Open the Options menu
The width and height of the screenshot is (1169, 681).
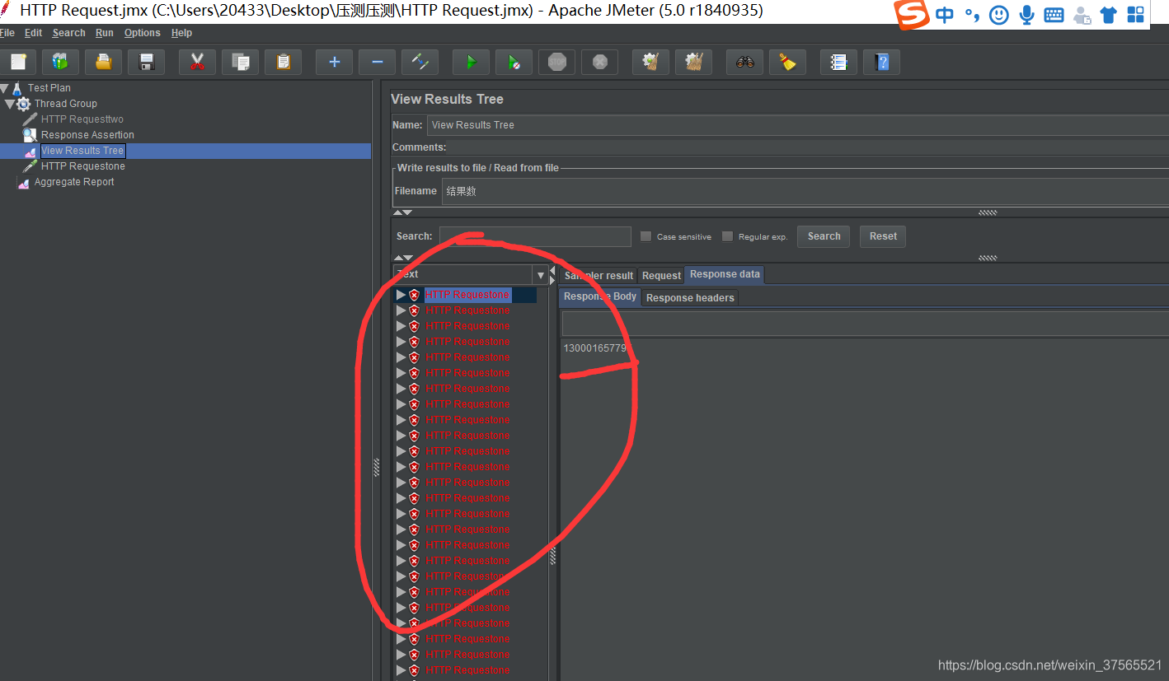[143, 33]
